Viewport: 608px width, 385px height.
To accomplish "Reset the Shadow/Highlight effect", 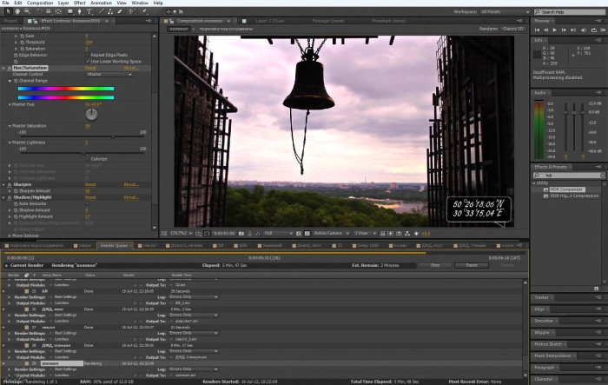I will [x=90, y=197].
